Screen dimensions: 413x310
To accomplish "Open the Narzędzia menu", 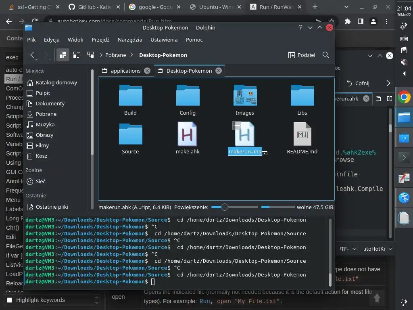I will click(x=130, y=40).
